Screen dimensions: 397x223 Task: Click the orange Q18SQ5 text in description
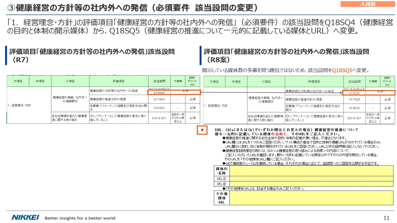[342, 70]
